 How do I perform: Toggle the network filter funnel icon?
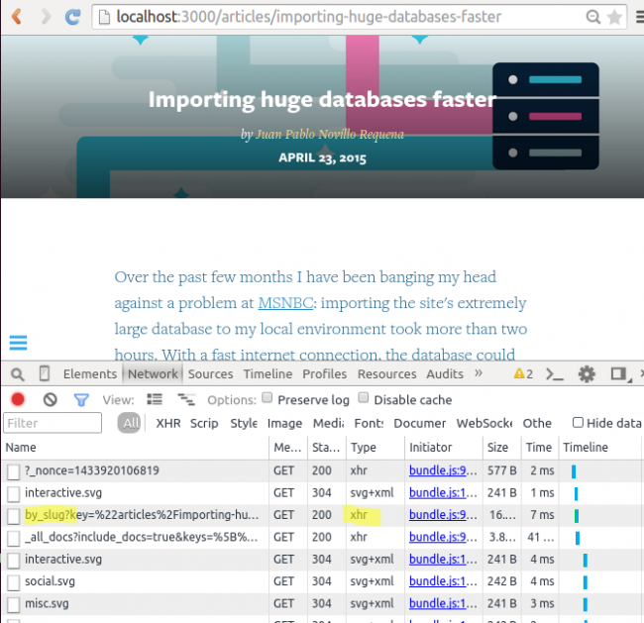click(81, 400)
